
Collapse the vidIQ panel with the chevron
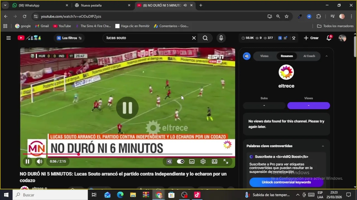pyautogui.click(x=327, y=56)
